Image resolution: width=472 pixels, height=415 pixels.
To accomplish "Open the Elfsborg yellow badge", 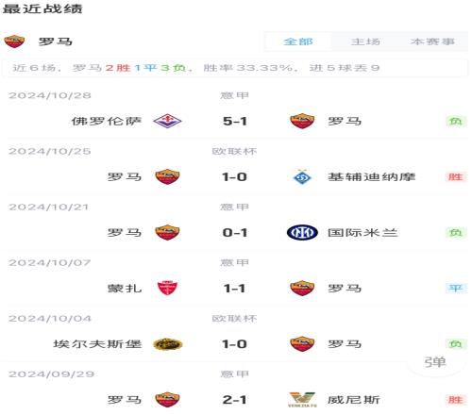I will (167, 344).
